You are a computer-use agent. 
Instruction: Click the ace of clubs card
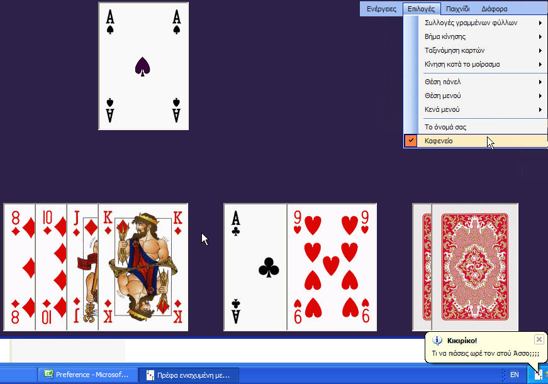[255, 267]
